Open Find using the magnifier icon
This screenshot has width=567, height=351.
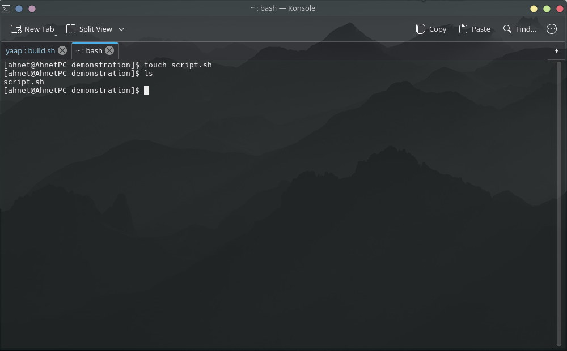pos(506,28)
